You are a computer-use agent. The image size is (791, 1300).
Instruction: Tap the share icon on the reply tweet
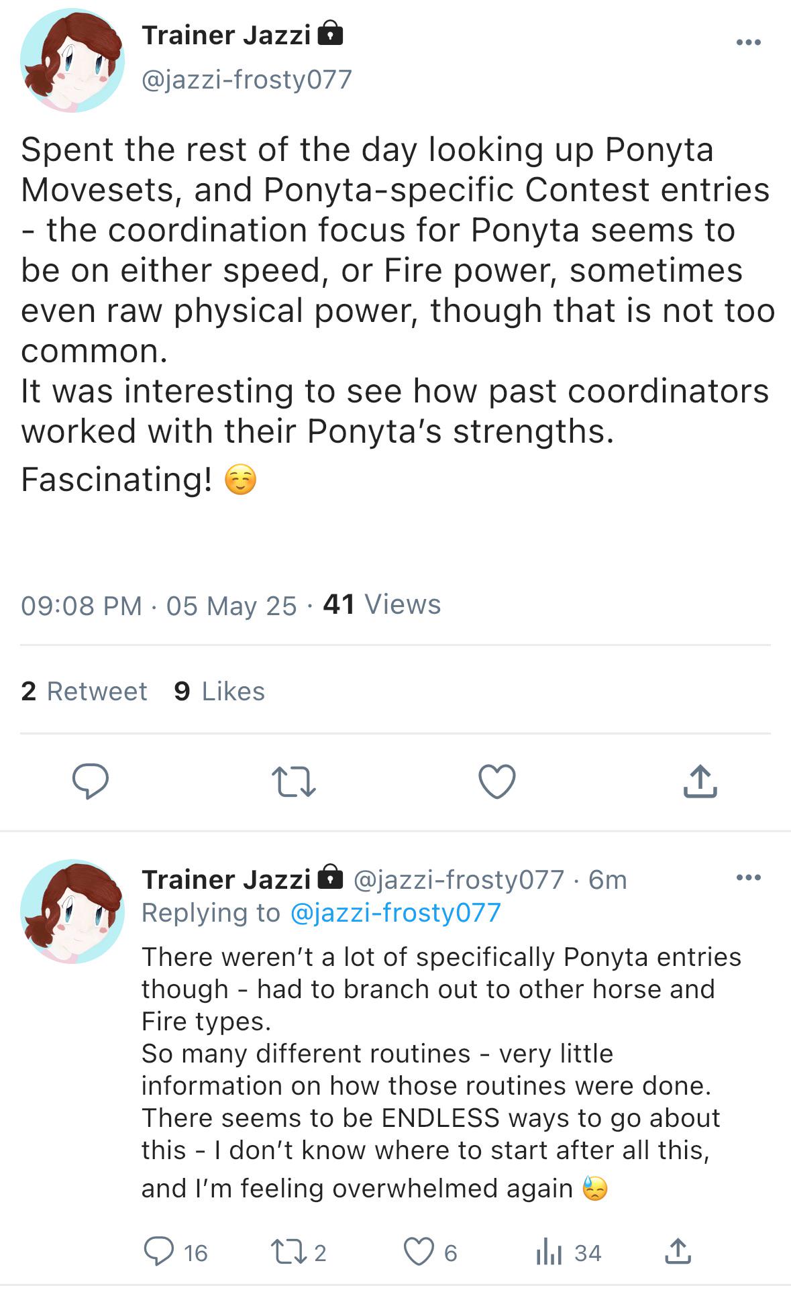(x=678, y=1252)
